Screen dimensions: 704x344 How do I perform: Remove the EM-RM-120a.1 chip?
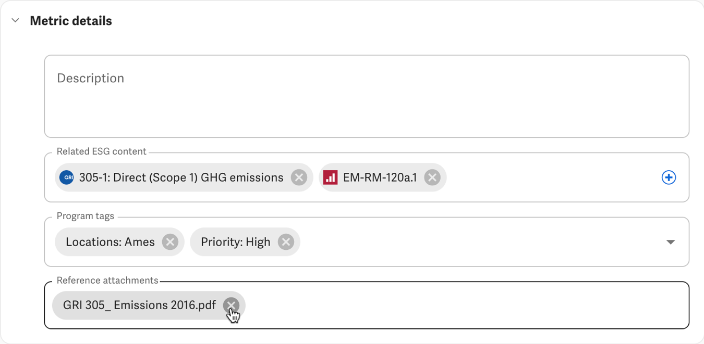point(432,177)
